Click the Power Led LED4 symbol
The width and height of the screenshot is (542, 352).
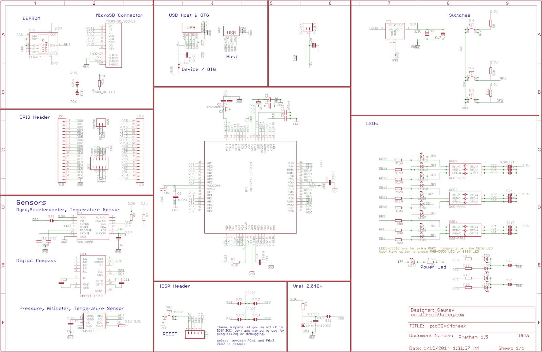tap(412, 262)
